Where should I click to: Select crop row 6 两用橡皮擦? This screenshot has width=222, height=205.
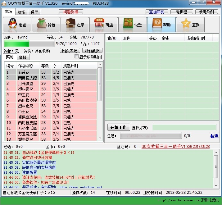point(51,100)
